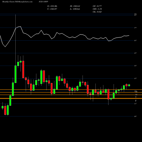Click the 137 price axis label

(135, 78)
